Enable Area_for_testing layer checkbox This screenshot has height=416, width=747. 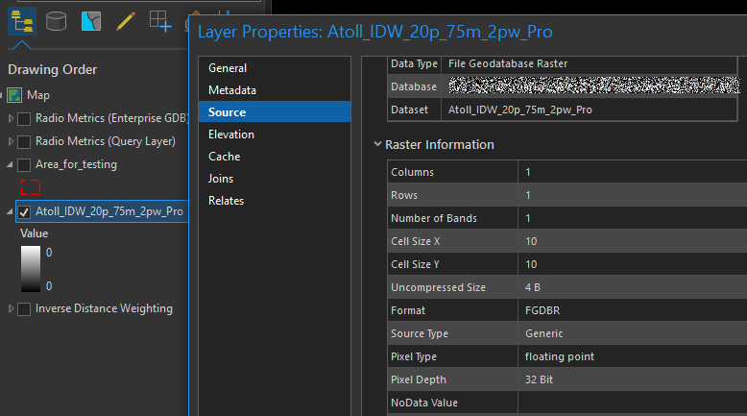(24, 165)
